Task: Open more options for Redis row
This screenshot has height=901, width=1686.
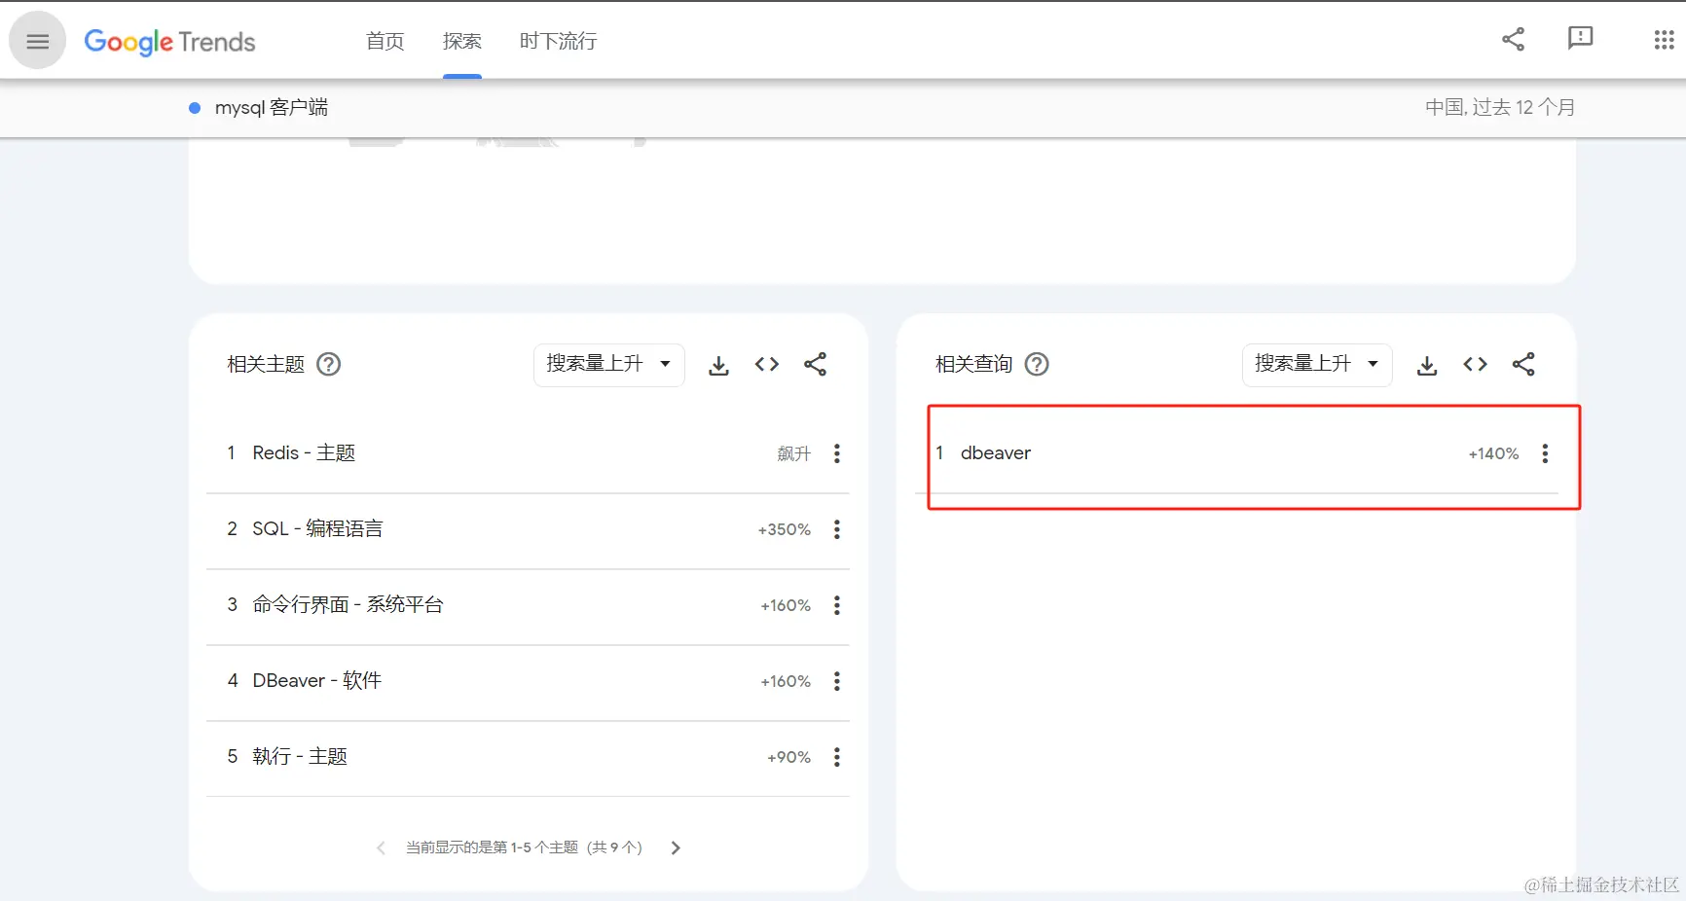Action: point(837,453)
